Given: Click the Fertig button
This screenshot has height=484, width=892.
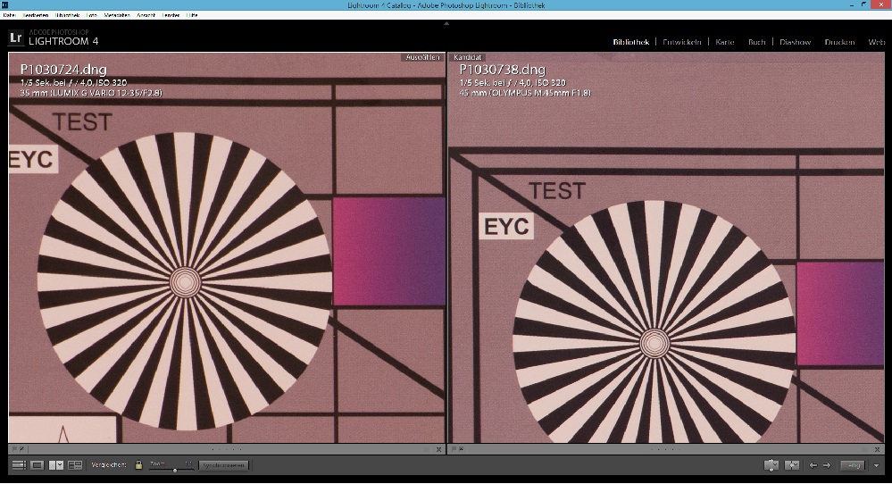Looking at the screenshot, I should tap(853, 465).
